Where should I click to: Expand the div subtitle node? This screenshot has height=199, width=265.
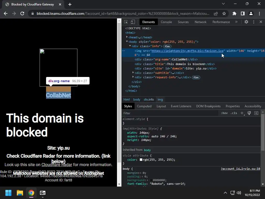pos(133,73)
